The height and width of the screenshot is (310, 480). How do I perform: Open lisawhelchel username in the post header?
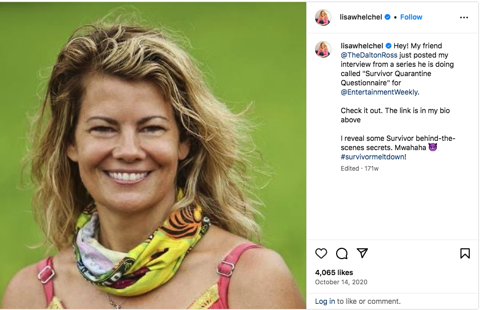[361, 17]
